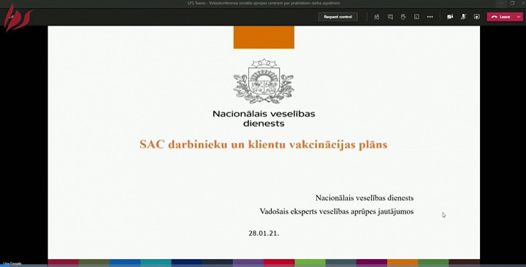The image size is (526, 267).
Task: Click the LPS flame logo
Action: [18, 18]
